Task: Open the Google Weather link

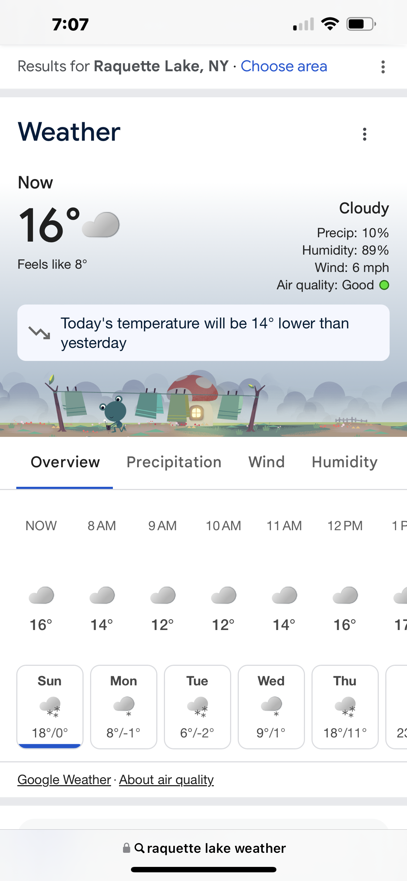Action: point(64,780)
